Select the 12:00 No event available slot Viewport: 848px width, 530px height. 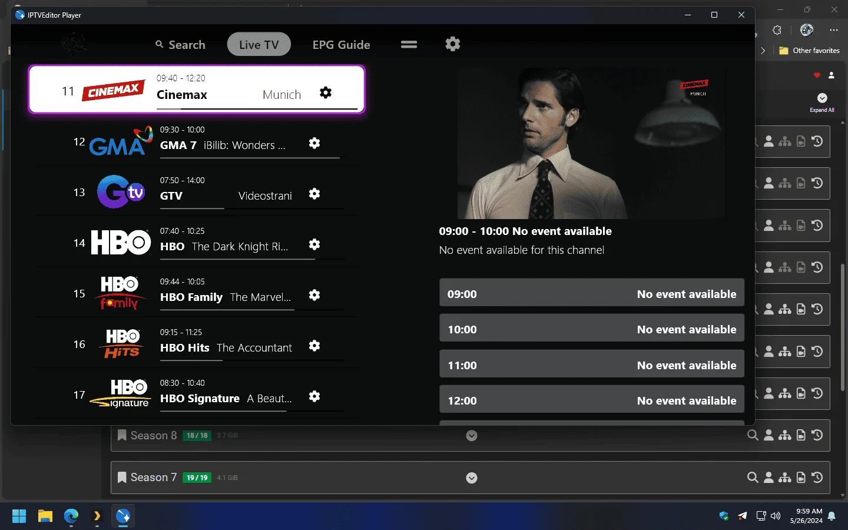(592, 399)
